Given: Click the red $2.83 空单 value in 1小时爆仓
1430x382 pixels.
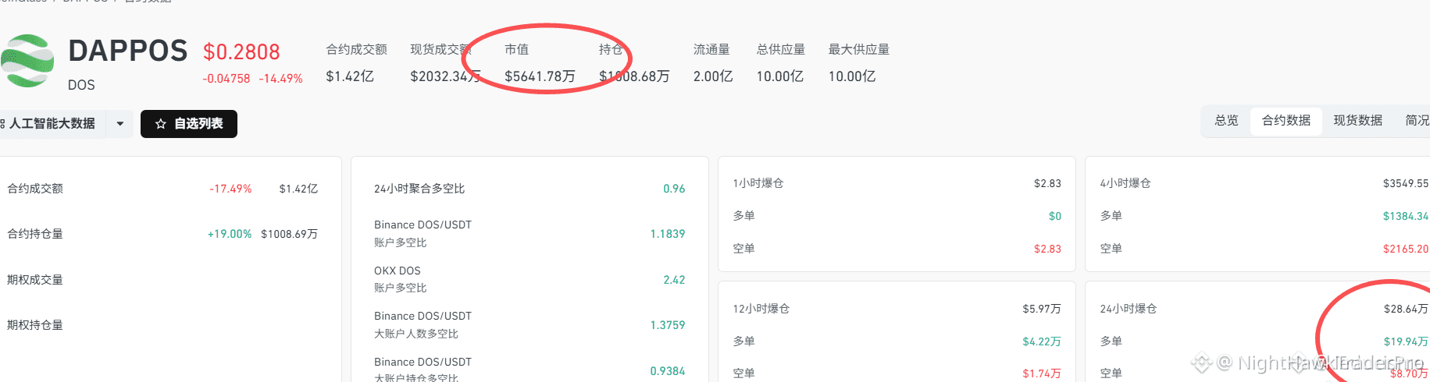Looking at the screenshot, I should (1047, 249).
